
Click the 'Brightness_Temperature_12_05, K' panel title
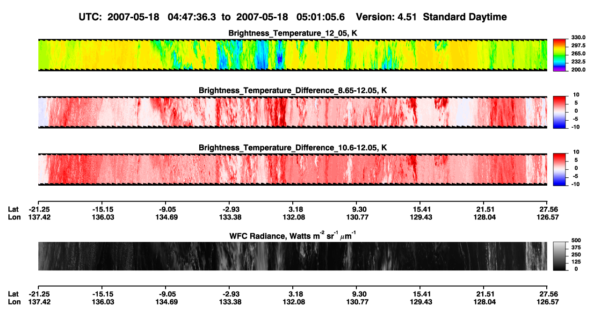pyautogui.click(x=293, y=33)
